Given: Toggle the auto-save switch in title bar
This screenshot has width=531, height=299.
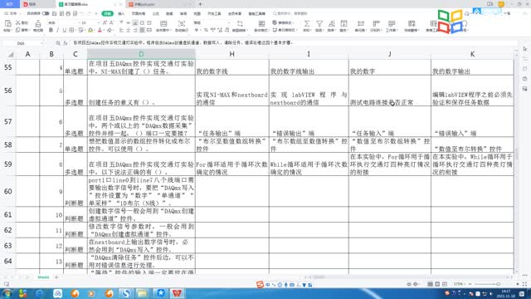Looking at the screenshot, I should pyautogui.click(x=46, y=13).
